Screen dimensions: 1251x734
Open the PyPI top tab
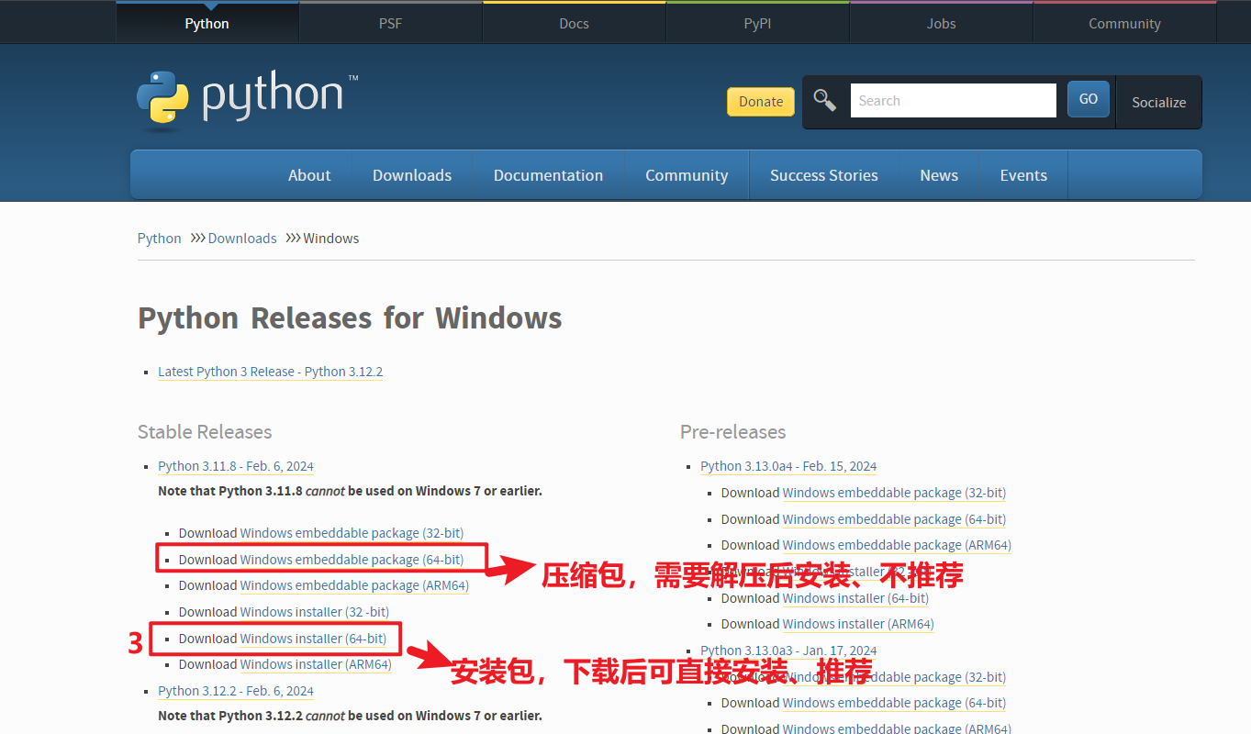click(758, 23)
